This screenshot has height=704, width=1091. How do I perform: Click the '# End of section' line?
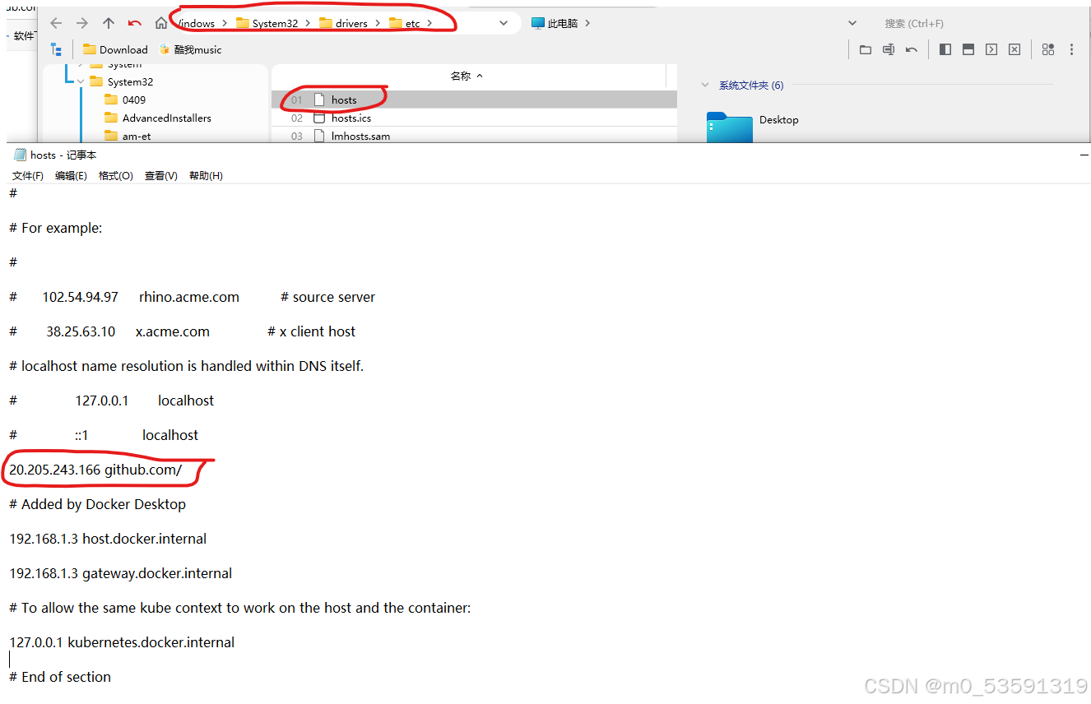[60, 677]
